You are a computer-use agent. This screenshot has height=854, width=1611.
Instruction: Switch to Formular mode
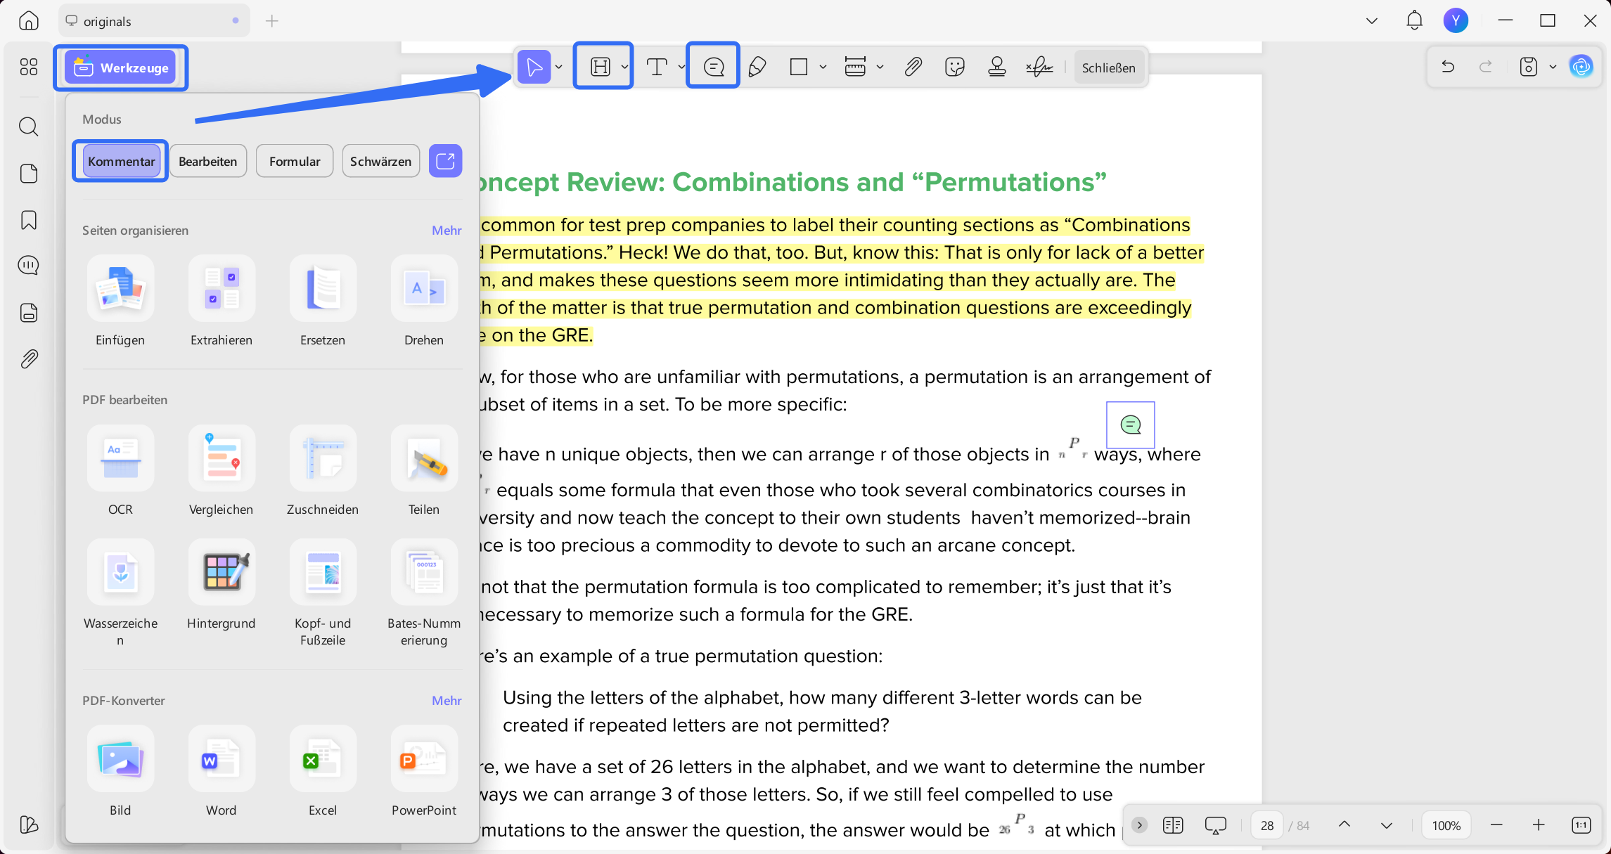click(x=295, y=161)
